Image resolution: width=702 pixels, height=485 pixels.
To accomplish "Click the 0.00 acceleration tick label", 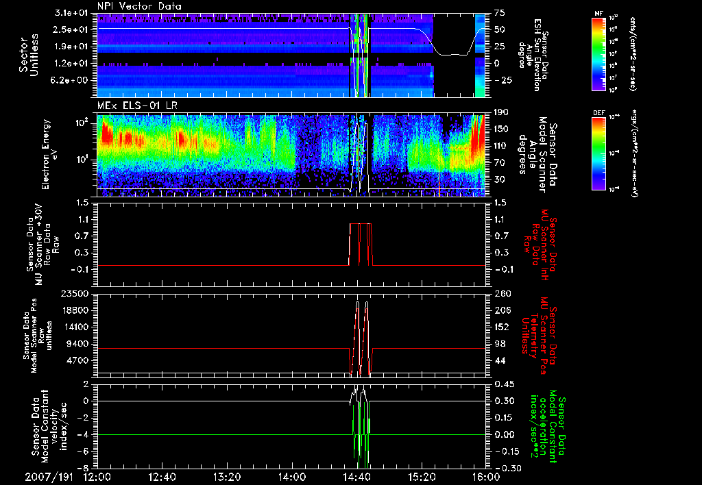I will click(504, 435).
